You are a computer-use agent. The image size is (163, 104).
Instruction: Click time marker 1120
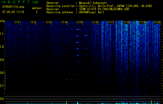(158, 22)
